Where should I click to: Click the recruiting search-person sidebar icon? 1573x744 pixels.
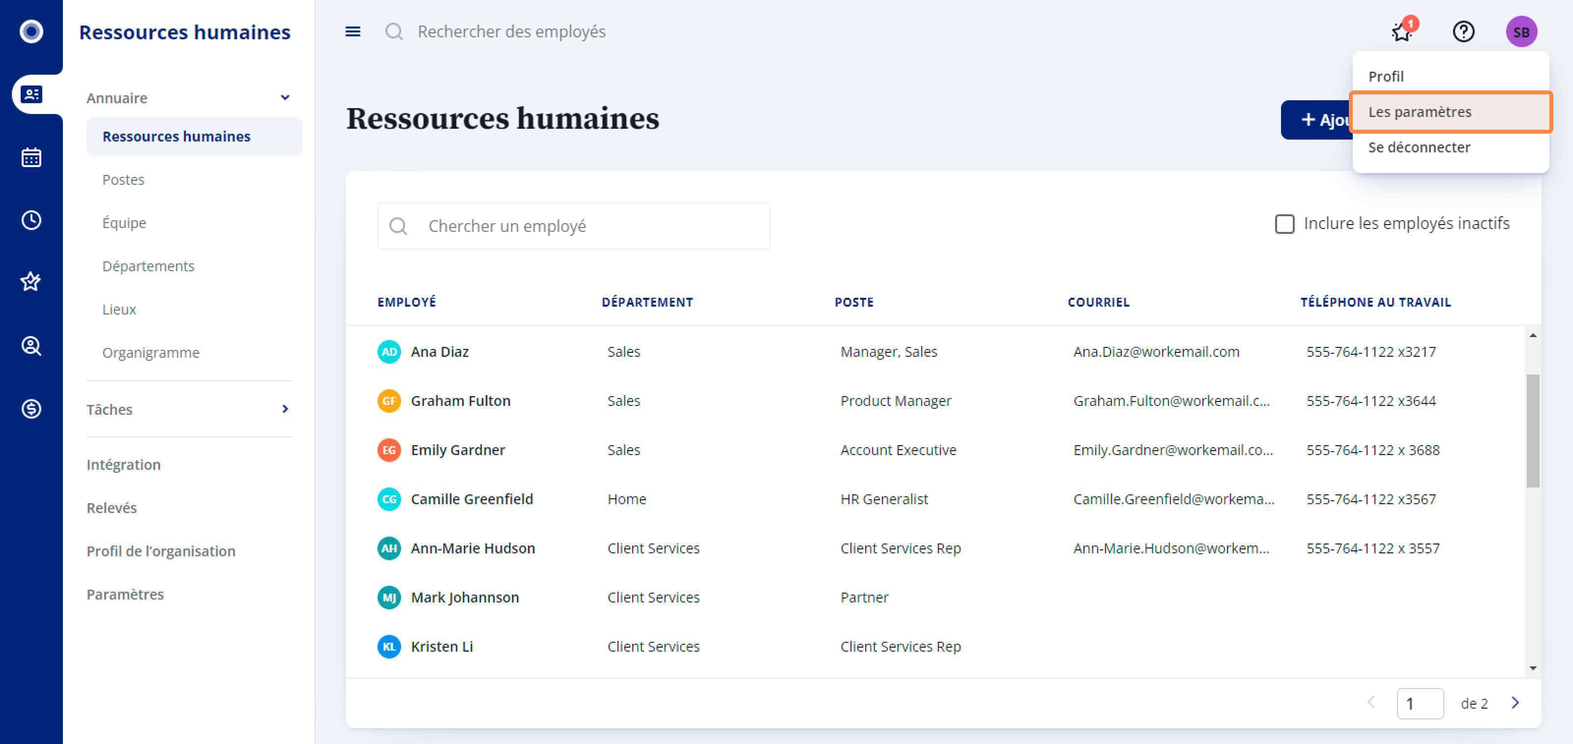click(31, 346)
